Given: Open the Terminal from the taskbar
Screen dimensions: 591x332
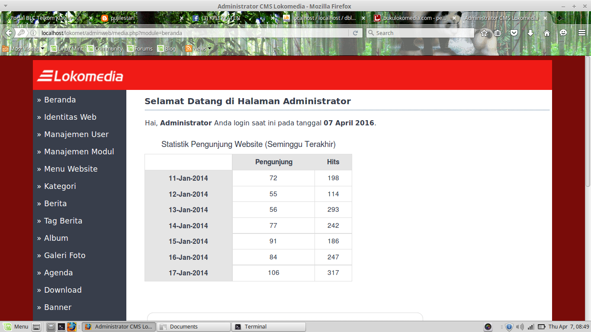Looking at the screenshot, I should pyautogui.click(x=268, y=326).
